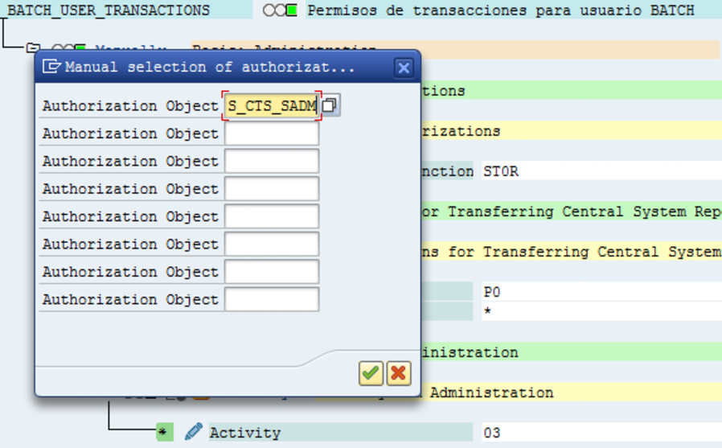Viewport: 722px width, 448px height.
Task: Click the green asterisk icon before Activity
Action: click(x=164, y=432)
